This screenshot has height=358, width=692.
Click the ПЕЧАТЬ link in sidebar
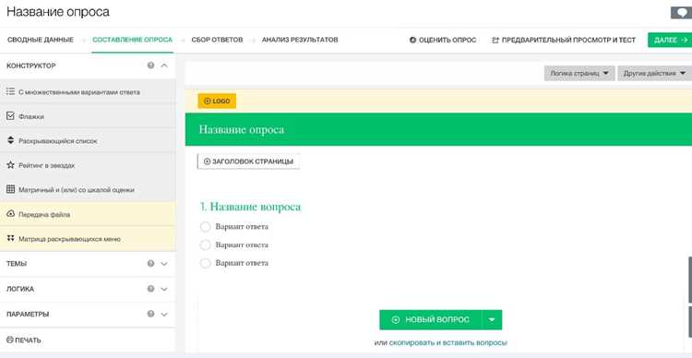(x=24, y=340)
